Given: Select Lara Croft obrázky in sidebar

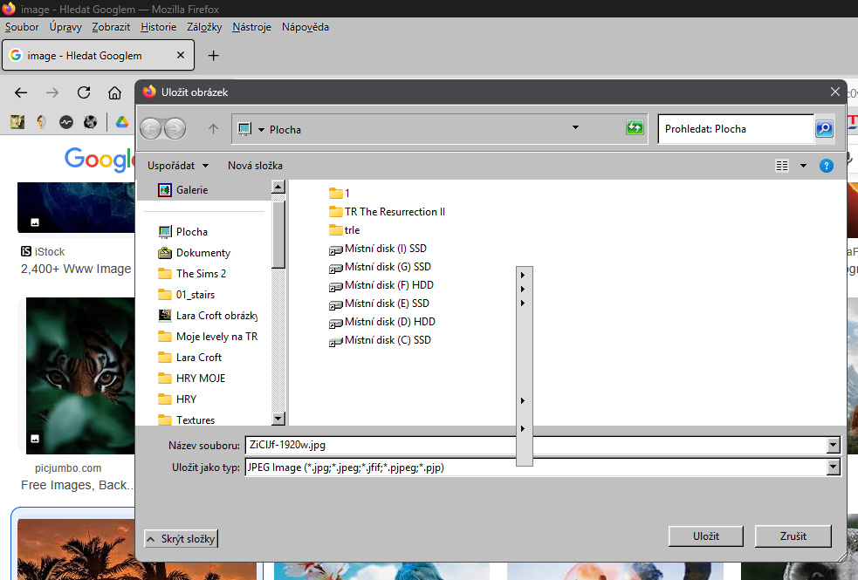Looking at the screenshot, I should coord(216,316).
